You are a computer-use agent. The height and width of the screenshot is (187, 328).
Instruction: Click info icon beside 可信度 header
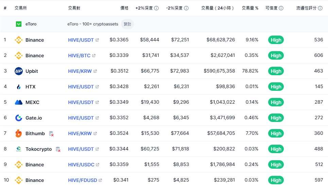coord(281,8)
